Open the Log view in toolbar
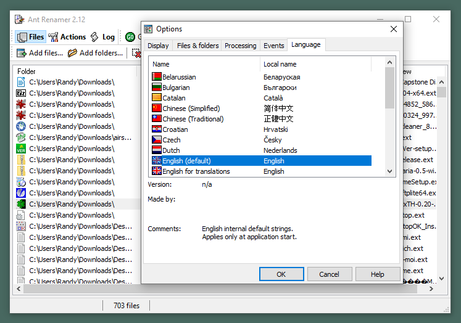 point(102,37)
